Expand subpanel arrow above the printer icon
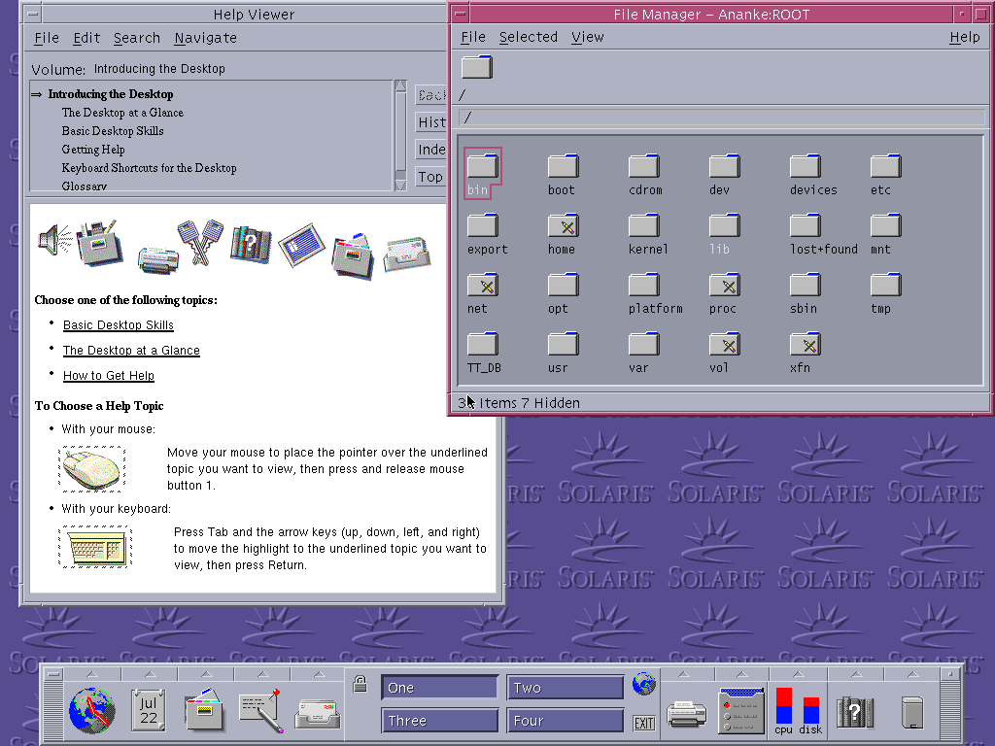 tap(687, 674)
